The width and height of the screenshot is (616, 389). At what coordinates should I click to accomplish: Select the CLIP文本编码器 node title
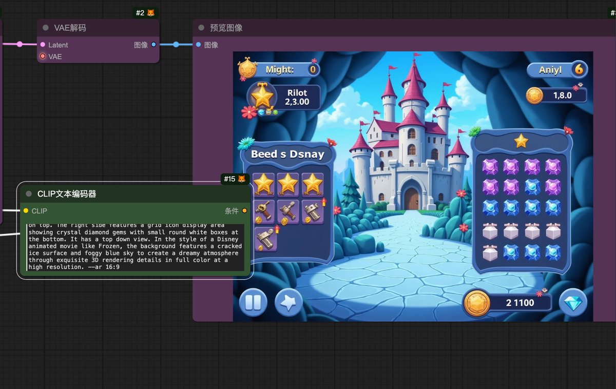67,193
